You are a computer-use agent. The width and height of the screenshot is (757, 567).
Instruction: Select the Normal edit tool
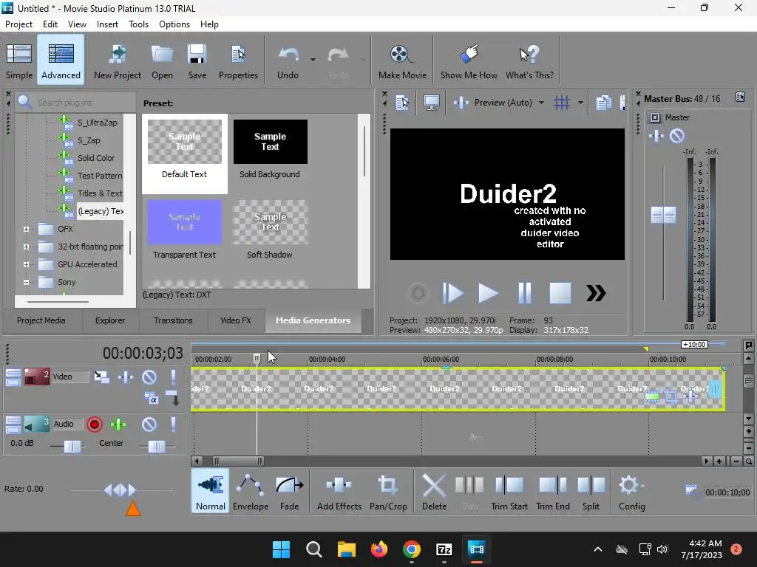click(x=211, y=492)
